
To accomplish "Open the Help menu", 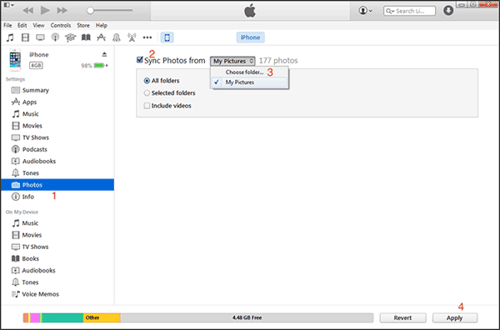I will tap(102, 25).
